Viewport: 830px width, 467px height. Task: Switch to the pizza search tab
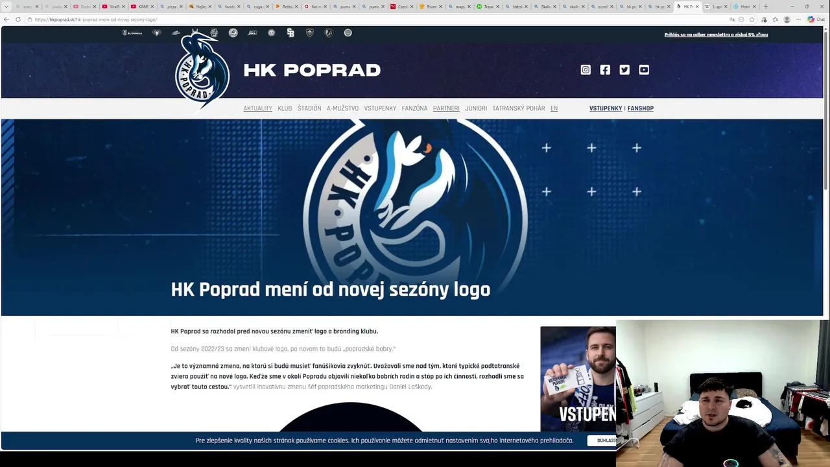(x=172, y=6)
